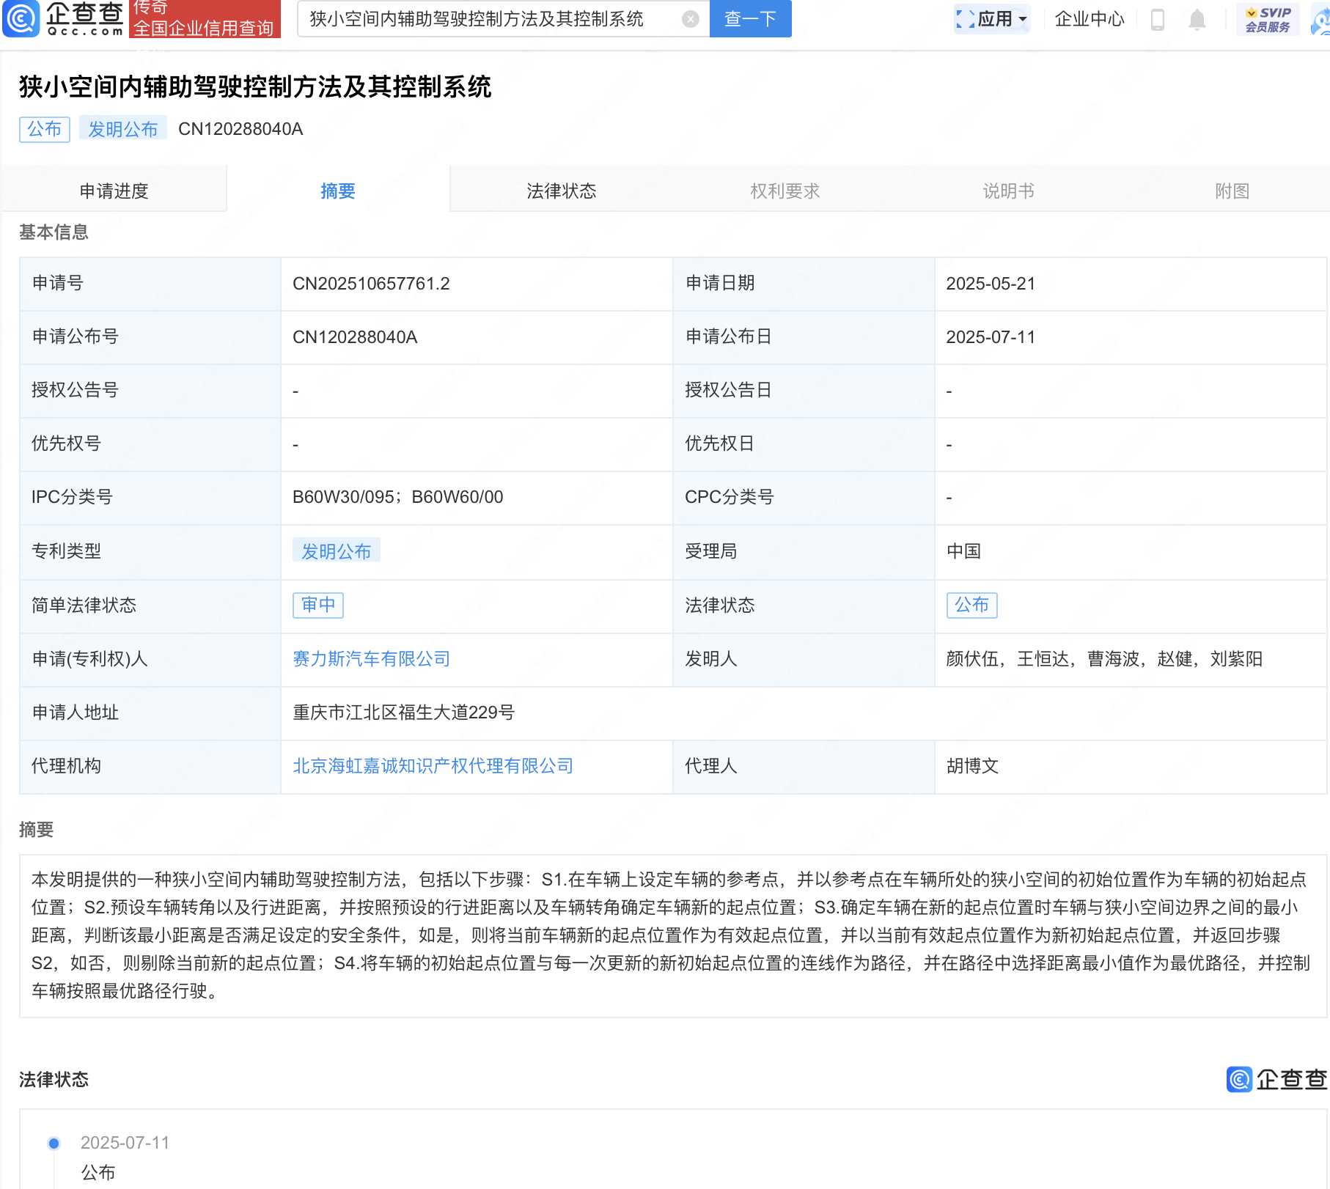Open the 权利要求 tab
This screenshot has height=1189, width=1330.
tap(785, 191)
